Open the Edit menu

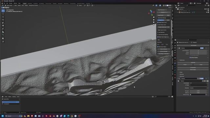(x=7, y=3)
